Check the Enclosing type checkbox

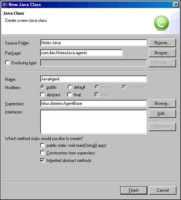tap(7, 63)
